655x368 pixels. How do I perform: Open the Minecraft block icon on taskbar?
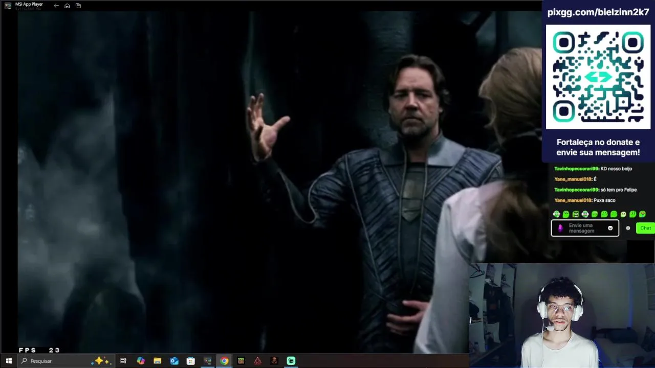(x=241, y=361)
